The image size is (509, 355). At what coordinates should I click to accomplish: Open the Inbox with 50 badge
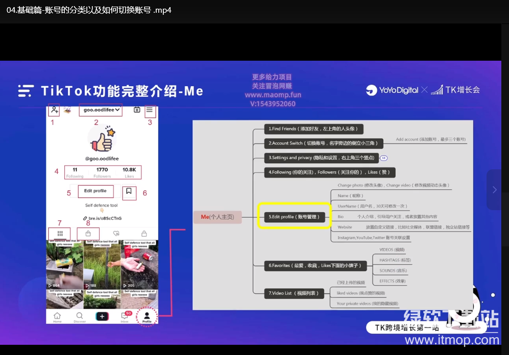pyautogui.click(x=125, y=317)
